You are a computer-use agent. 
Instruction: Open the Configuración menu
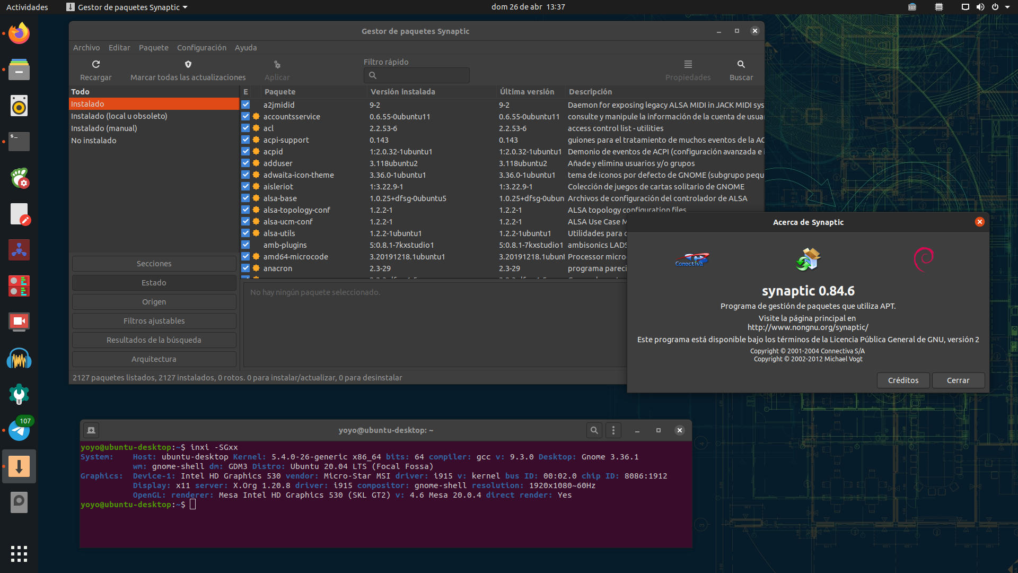click(201, 48)
